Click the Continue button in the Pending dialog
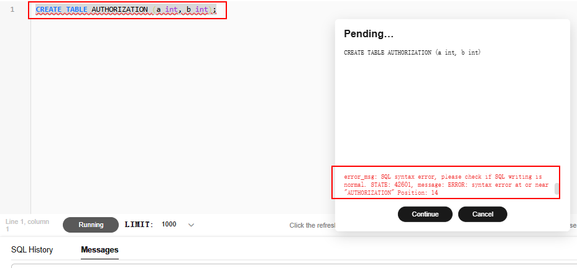The image size is (577, 268). point(425,214)
